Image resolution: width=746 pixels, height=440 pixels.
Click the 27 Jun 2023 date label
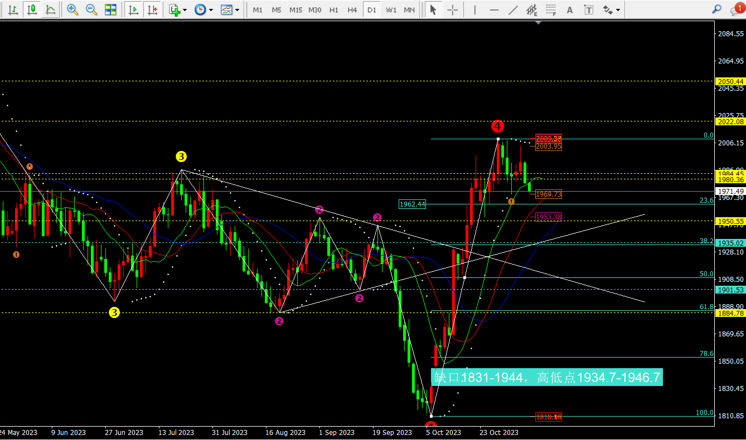pyautogui.click(x=124, y=432)
